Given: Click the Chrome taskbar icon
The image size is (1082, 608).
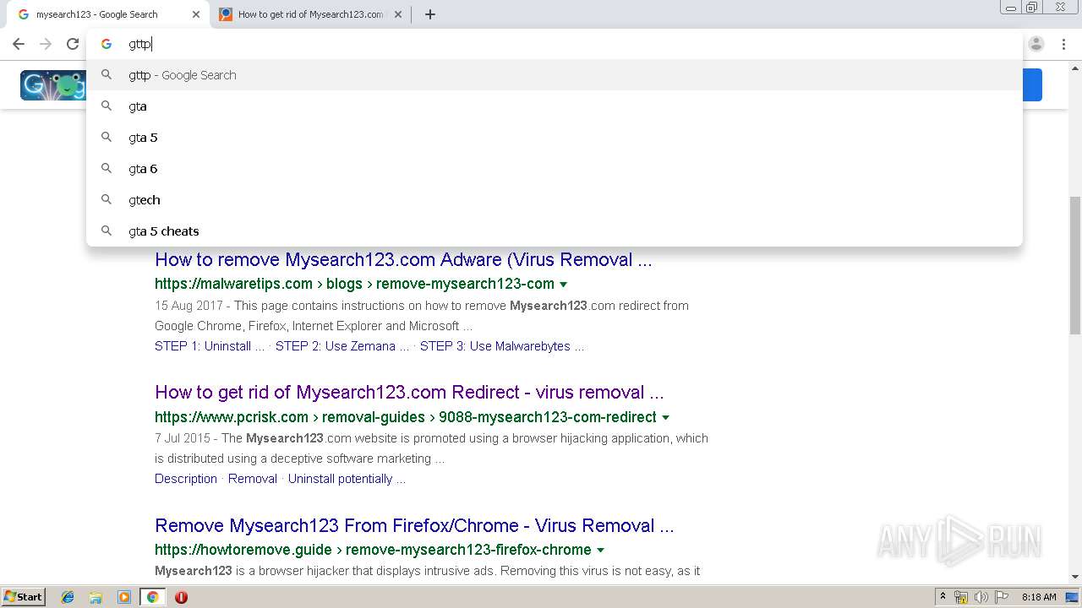Looking at the screenshot, I should point(152,597).
